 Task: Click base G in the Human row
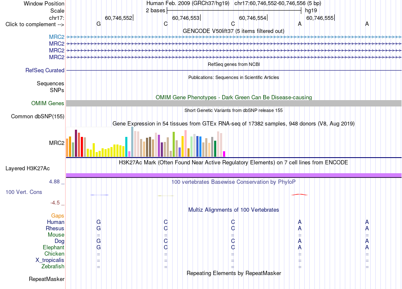click(x=99, y=222)
